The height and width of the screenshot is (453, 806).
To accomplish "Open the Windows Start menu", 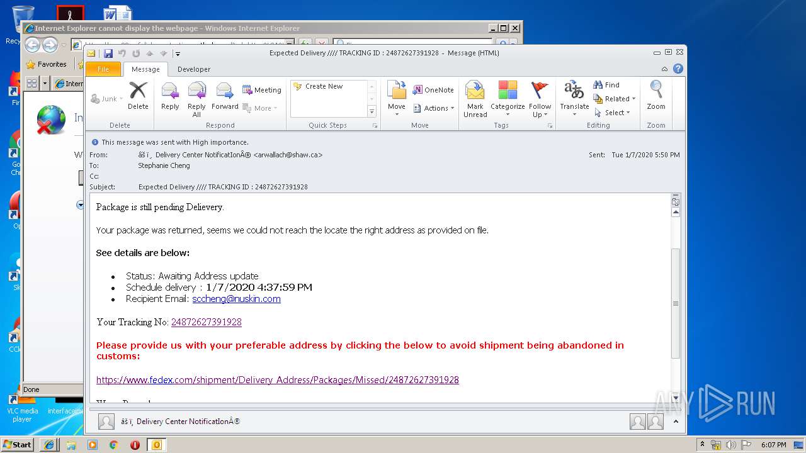I will tap(17, 445).
